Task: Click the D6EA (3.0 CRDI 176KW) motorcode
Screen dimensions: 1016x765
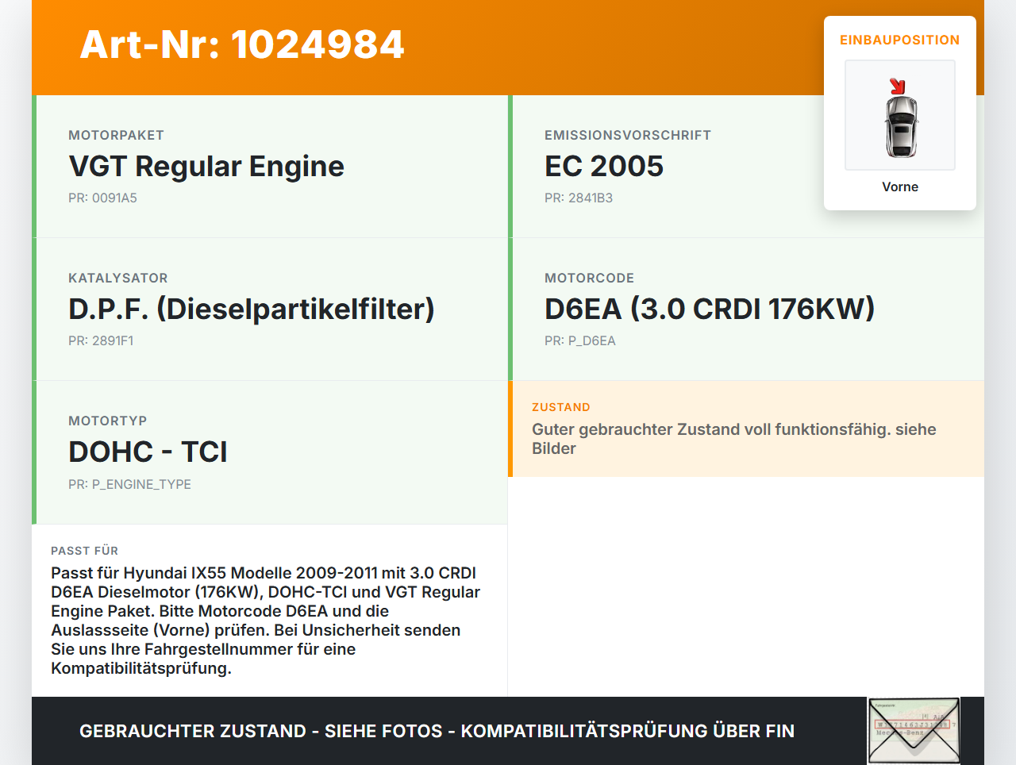Action: coord(710,309)
